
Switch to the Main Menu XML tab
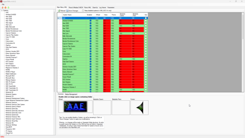tap(62, 7)
